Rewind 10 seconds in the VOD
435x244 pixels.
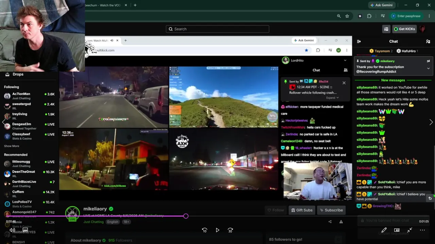[x=205, y=230]
